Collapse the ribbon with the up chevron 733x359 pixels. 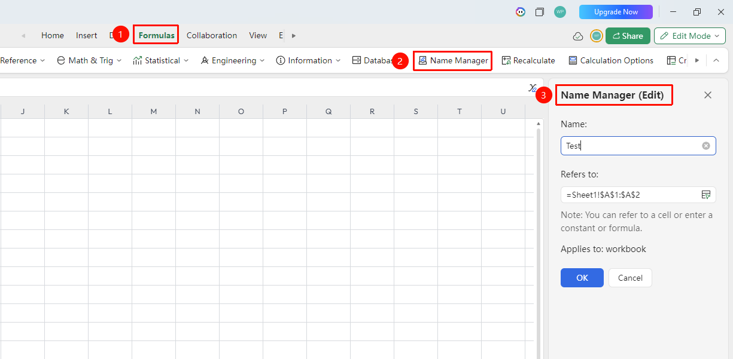[x=716, y=60]
